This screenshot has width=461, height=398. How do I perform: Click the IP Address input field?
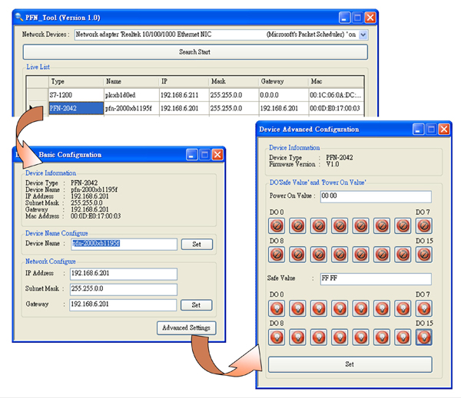tap(124, 274)
